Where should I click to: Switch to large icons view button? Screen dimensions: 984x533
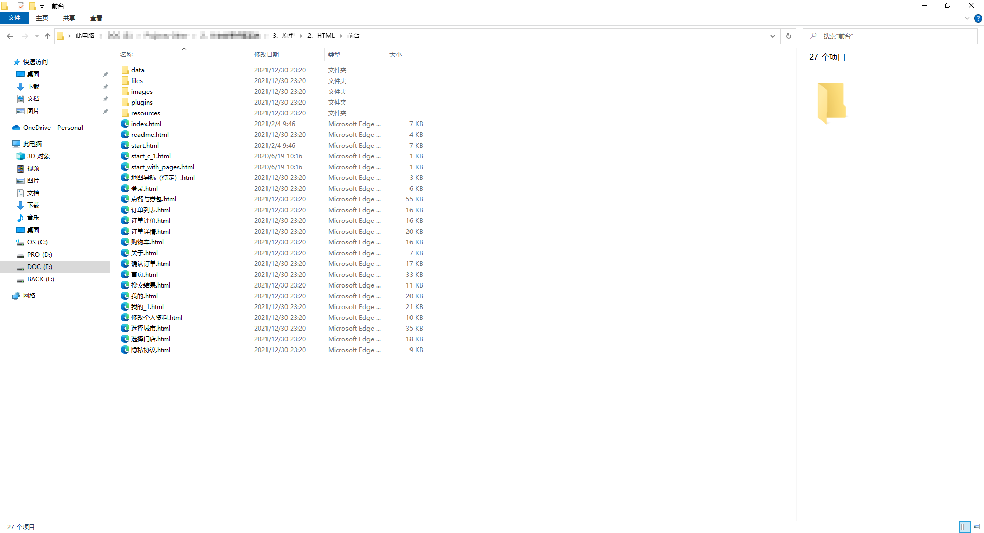tap(976, 527)
